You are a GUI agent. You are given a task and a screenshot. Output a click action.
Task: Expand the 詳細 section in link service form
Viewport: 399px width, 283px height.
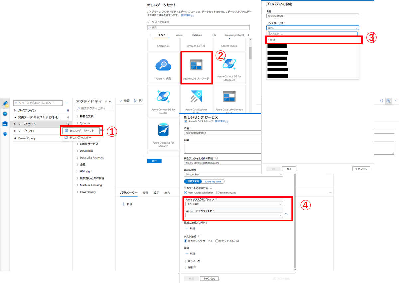tap(185, 267)
